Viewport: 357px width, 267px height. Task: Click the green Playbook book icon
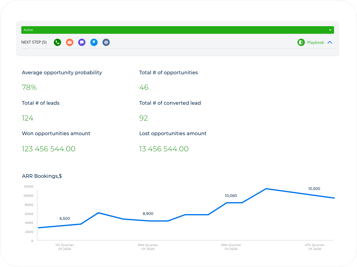pos(301,42)
